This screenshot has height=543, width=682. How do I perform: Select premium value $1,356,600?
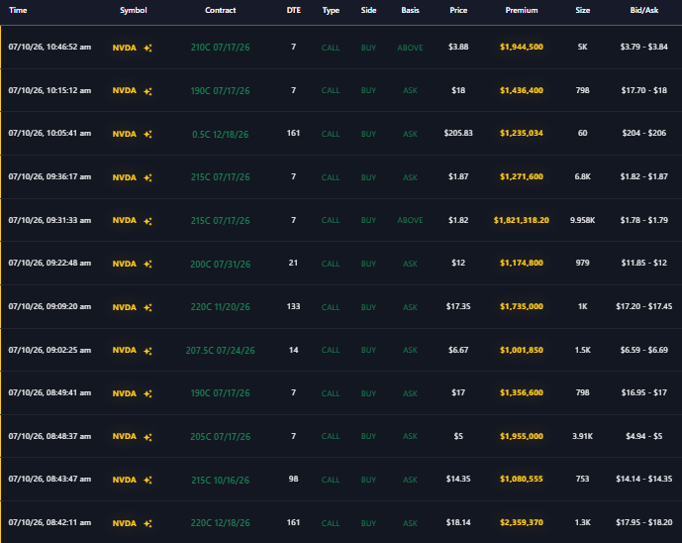[522, 392]
